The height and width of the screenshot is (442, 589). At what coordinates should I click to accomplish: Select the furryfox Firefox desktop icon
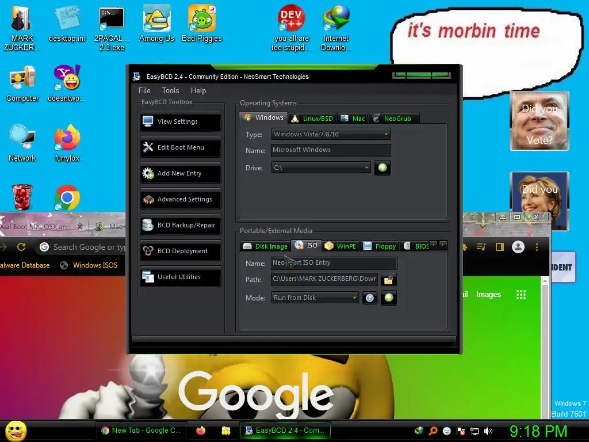point(67,143)
